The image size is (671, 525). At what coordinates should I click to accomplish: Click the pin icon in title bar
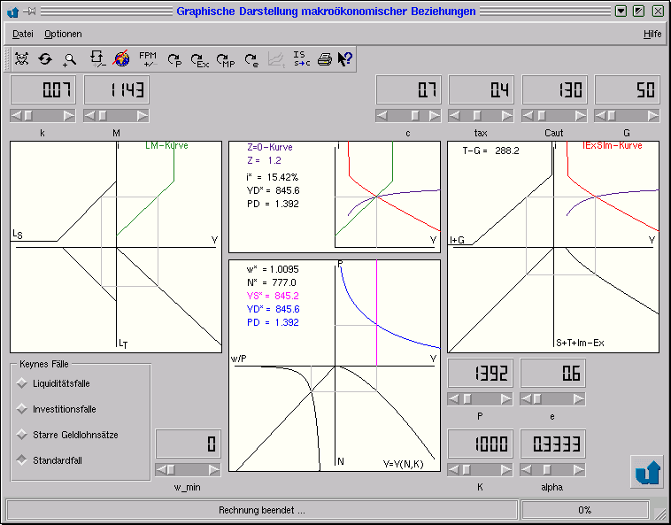coord(29,12)
